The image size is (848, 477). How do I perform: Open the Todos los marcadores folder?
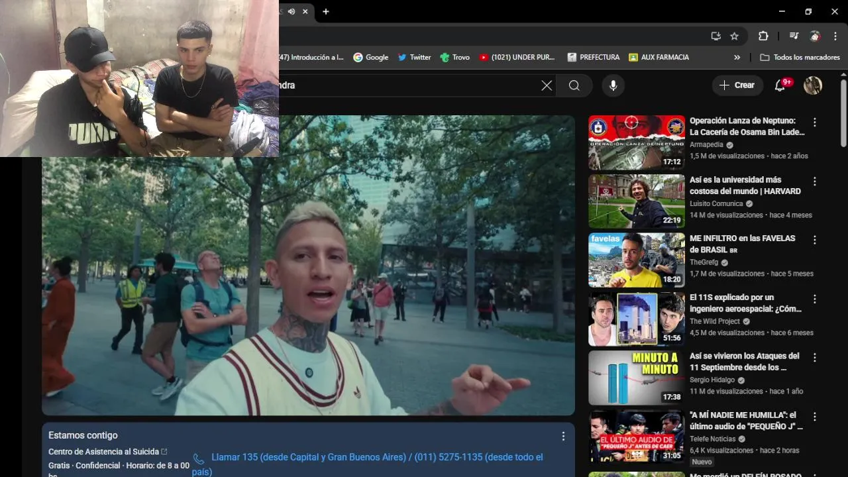click(x=800, y=58)
